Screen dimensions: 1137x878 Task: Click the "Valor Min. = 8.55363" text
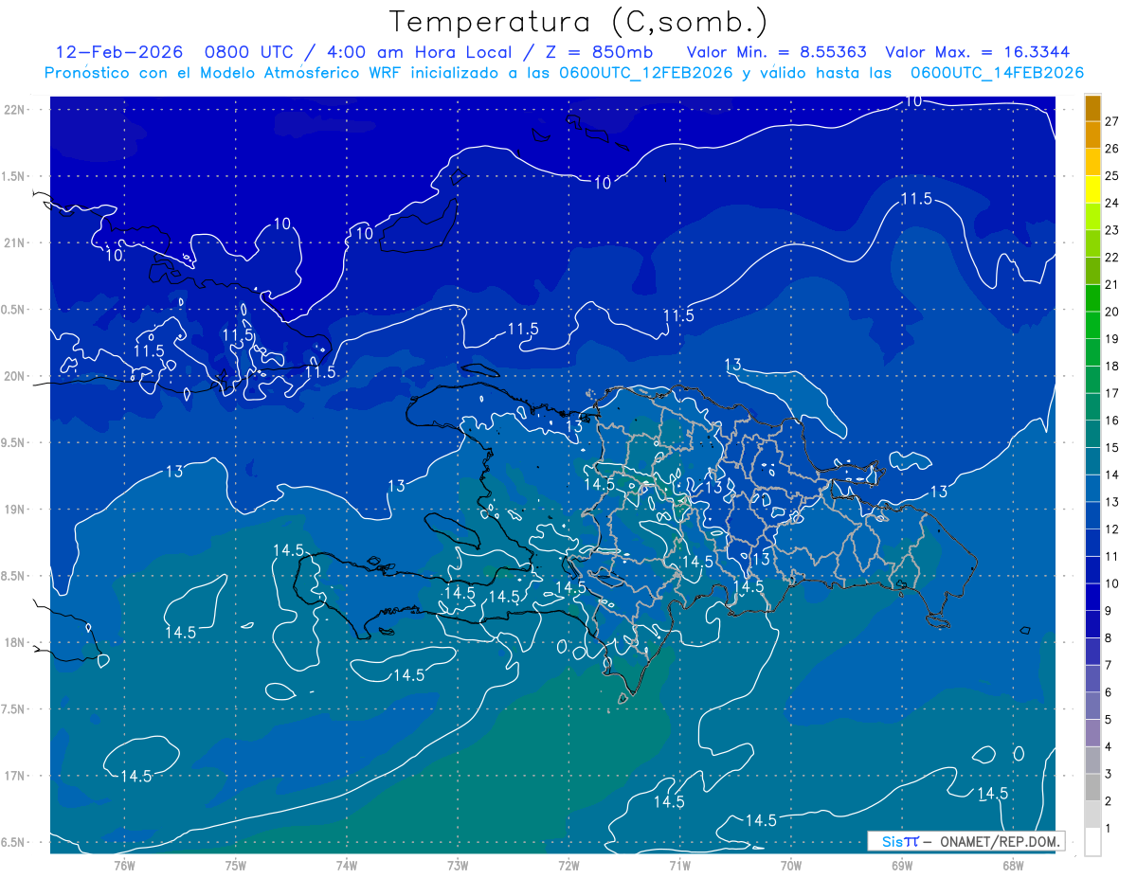tap(776, 52)
